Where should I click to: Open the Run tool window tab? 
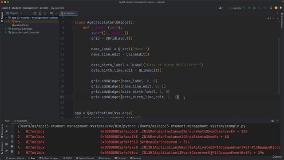(x=32, y=158)
